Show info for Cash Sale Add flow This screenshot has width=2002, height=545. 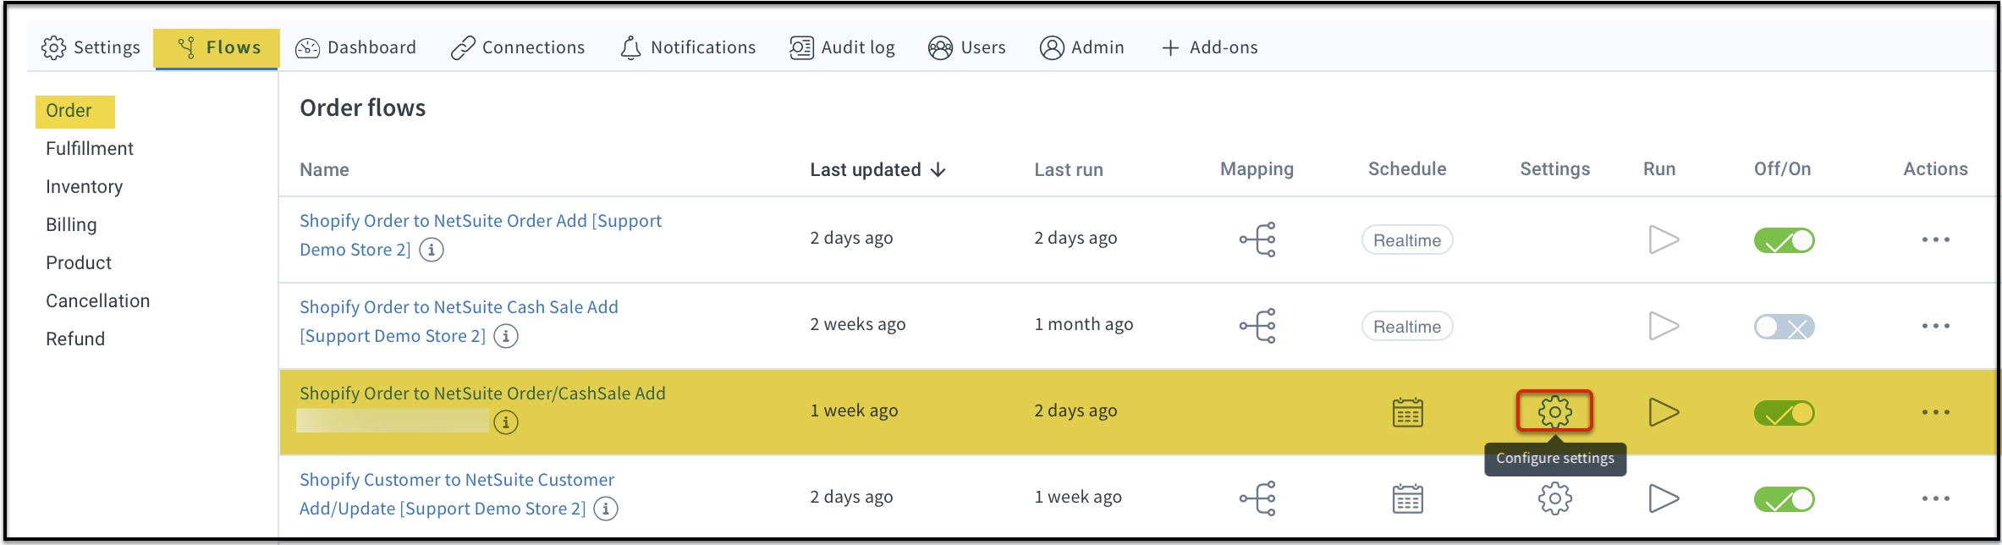[x=506, y=336]
